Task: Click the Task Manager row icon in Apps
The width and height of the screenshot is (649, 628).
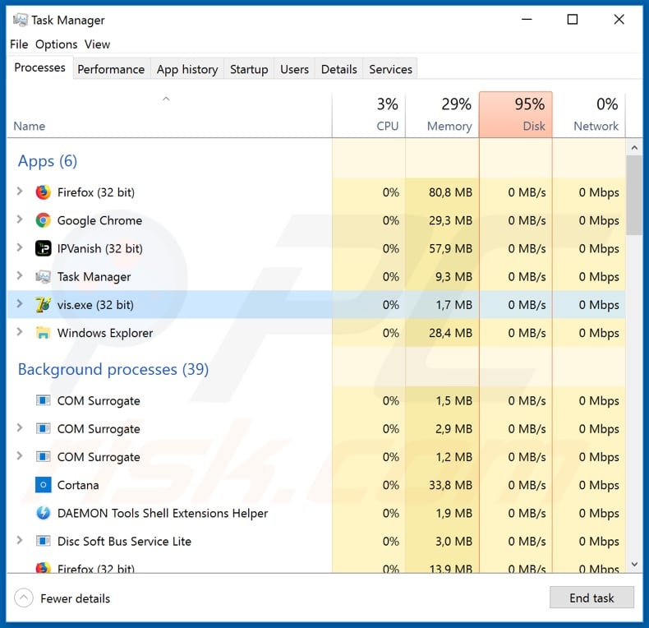Action: click(43, 277)
